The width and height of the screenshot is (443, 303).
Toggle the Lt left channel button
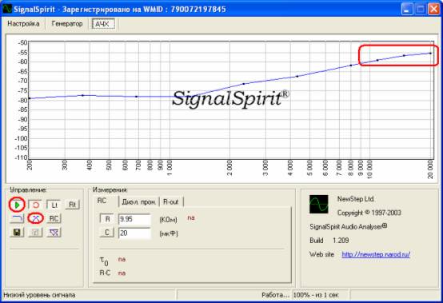(x=54, y=205)
